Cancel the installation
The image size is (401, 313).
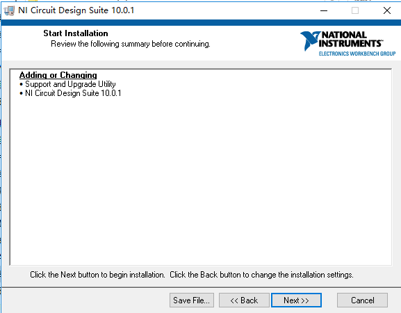362,300
